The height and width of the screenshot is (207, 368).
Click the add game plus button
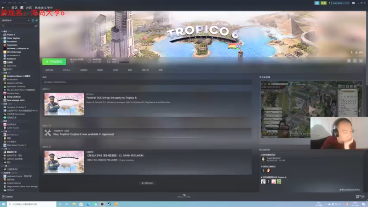pyautogui.click(x=4, y=197)
